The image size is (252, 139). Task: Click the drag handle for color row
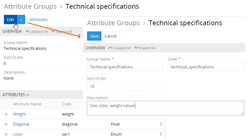coord(6,134)
